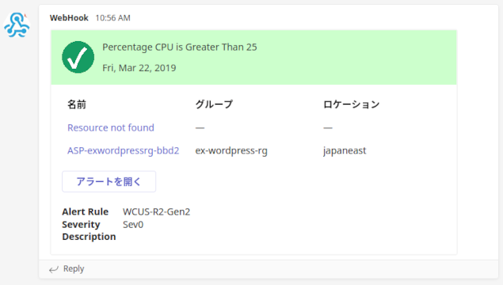
Task: Click the 10:56 AM timestamp
Action: coord(113,18)
